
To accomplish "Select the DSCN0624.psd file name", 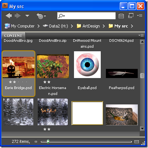I will 121,41.
